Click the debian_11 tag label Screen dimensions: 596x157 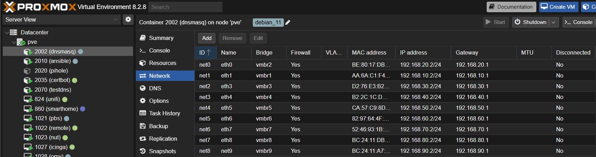pyautogui.click(x=268, y=23)
